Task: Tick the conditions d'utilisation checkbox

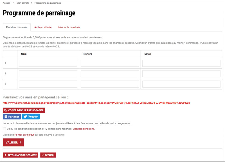Action: coord(4,129)
